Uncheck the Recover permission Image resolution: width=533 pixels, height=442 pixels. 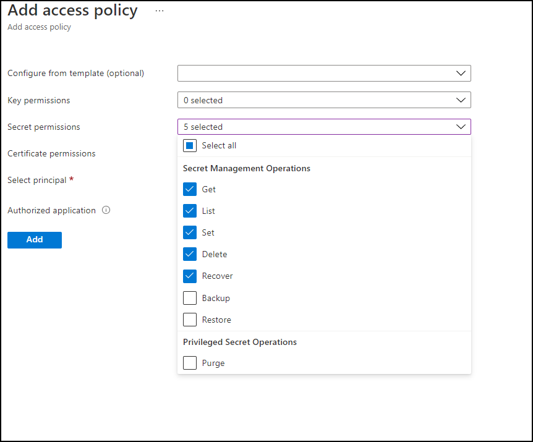click(x=190, y=276)
